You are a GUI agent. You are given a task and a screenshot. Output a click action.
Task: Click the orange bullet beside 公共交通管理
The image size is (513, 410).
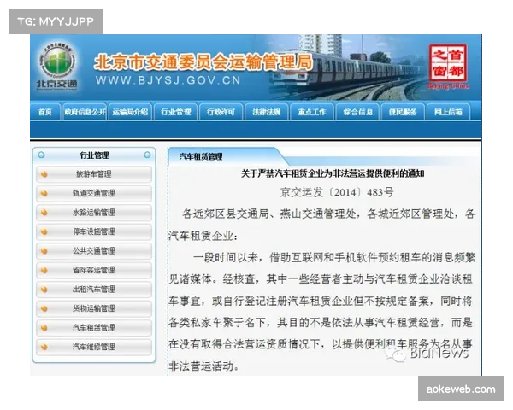coord(44,251)
